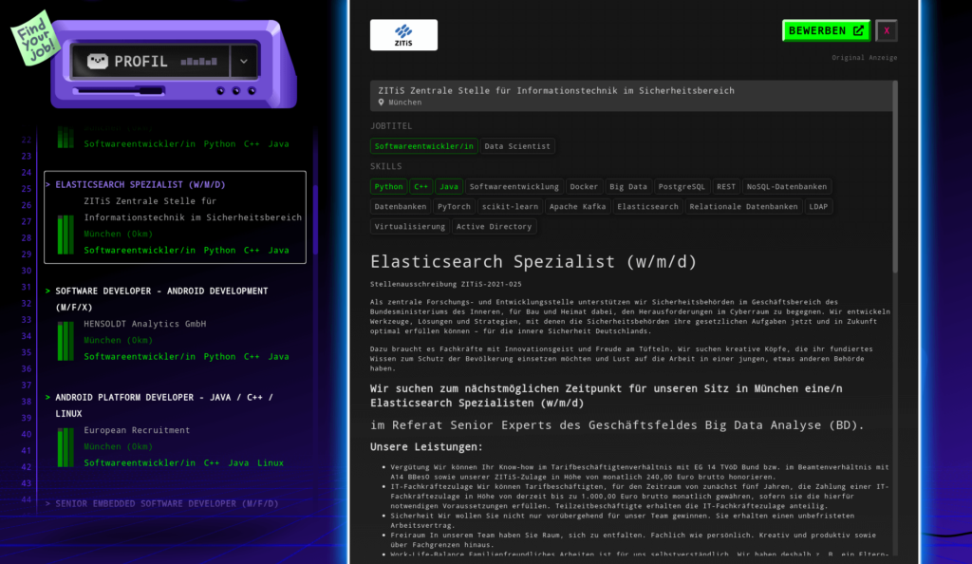
Task: Toggle the Big Data skill tag
Action: click(628, 186)
